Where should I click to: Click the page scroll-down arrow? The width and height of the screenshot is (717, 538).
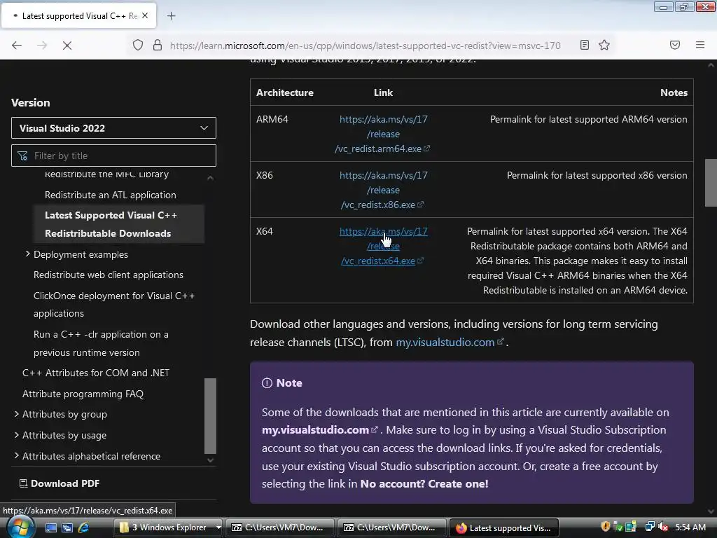(x=711, y=511)
